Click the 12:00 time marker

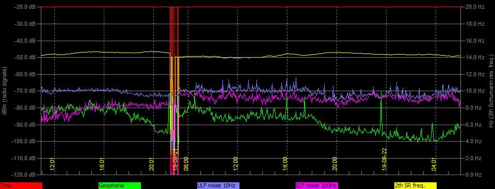pyautogui.click(x=235, y=164)
